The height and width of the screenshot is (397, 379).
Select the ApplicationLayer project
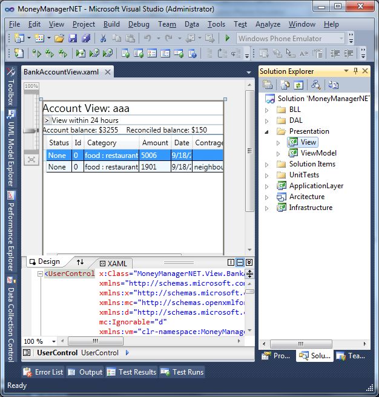pyautogui.click(x=316, y=186)
